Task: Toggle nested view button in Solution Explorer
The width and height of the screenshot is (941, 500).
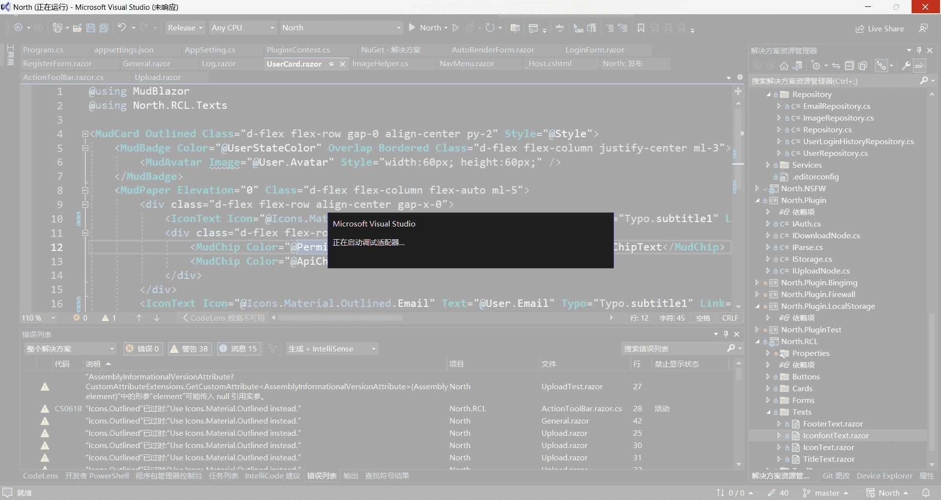Action: click(x=881, y=66)
